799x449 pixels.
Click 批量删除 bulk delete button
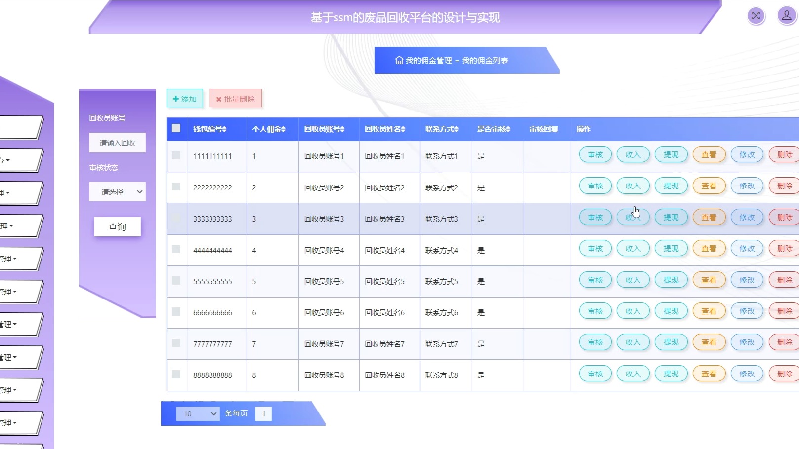tap(236, 99)
